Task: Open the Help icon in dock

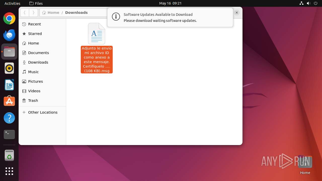Action: (9, 118)
